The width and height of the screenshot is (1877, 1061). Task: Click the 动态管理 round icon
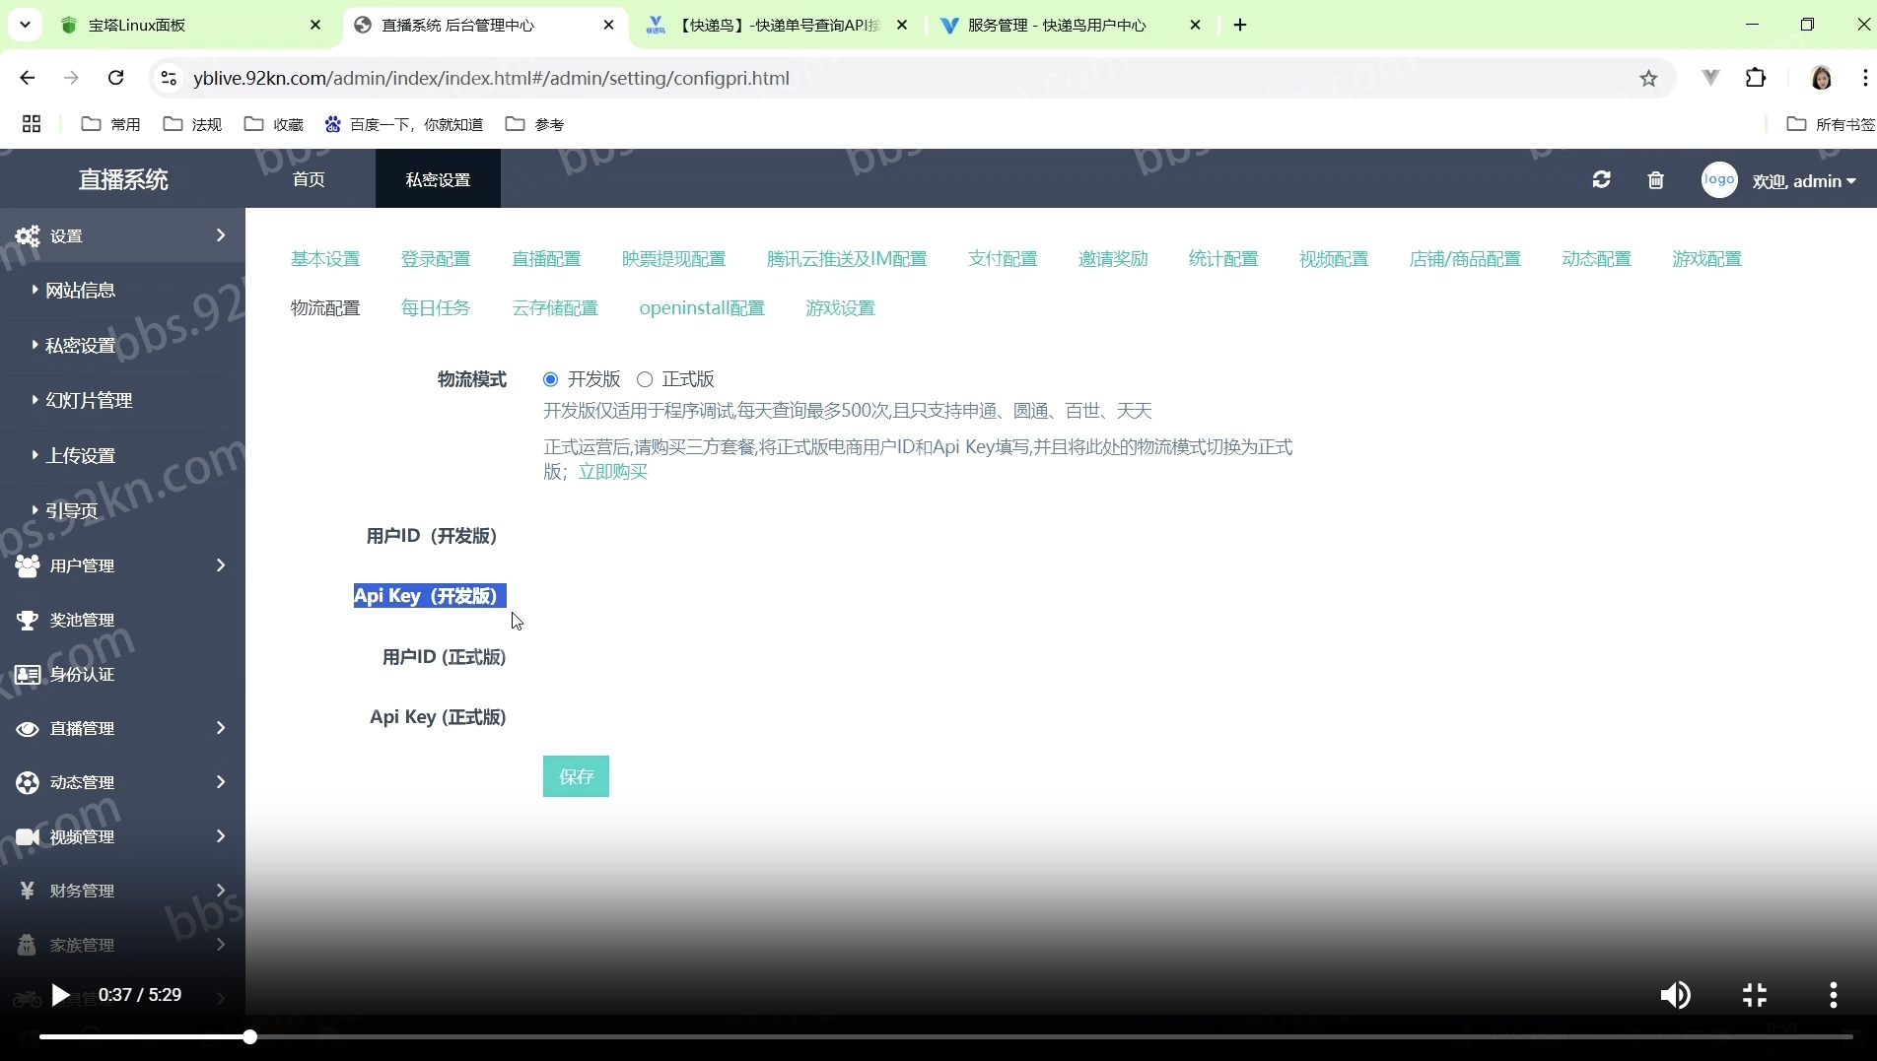coord(28,782)
